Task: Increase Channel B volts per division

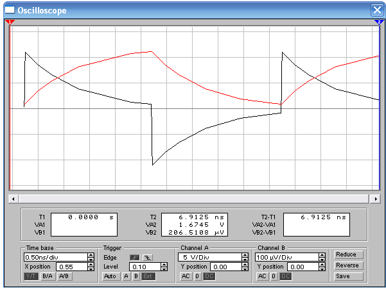Action: pyautogui.click(x=322, y=255)
